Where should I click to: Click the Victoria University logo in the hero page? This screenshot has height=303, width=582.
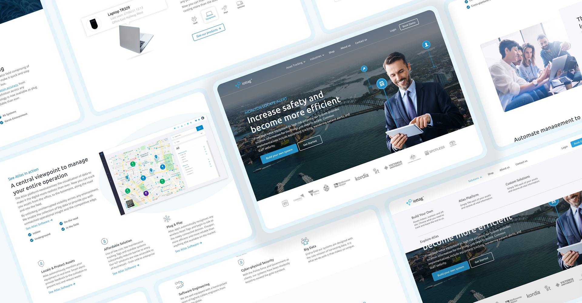click(393, 165)
